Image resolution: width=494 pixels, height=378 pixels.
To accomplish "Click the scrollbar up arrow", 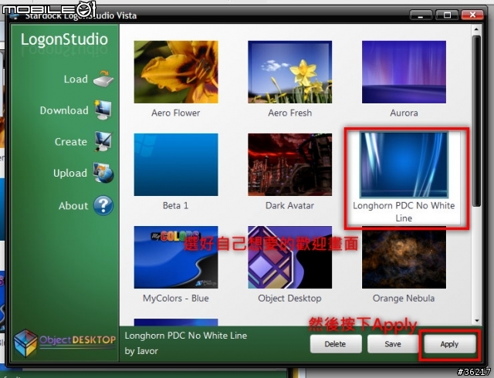I will tap(476, 29).
